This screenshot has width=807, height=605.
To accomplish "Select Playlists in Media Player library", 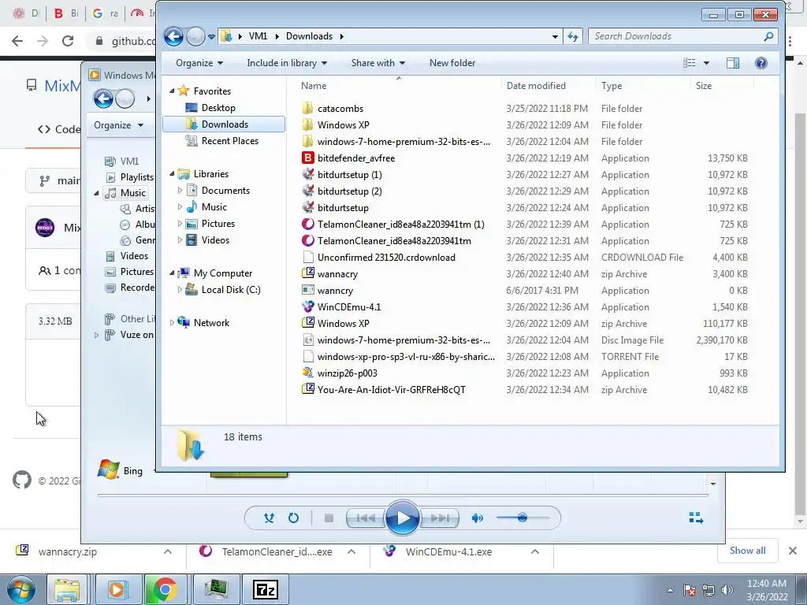I will 136,177.
